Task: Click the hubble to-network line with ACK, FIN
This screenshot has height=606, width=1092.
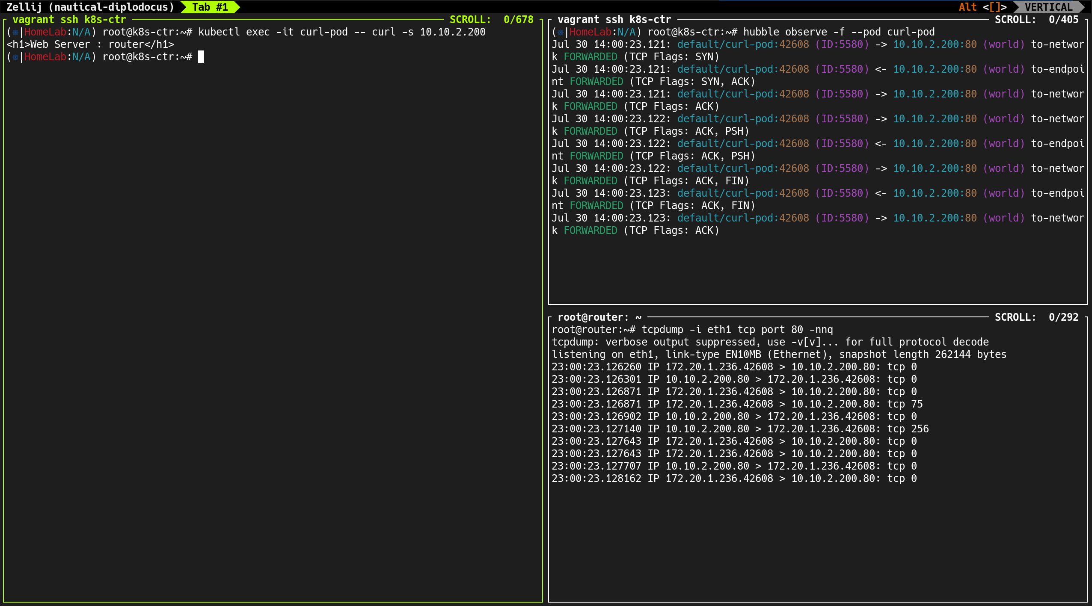Action: pyautogui.click(x=818, y=174)
